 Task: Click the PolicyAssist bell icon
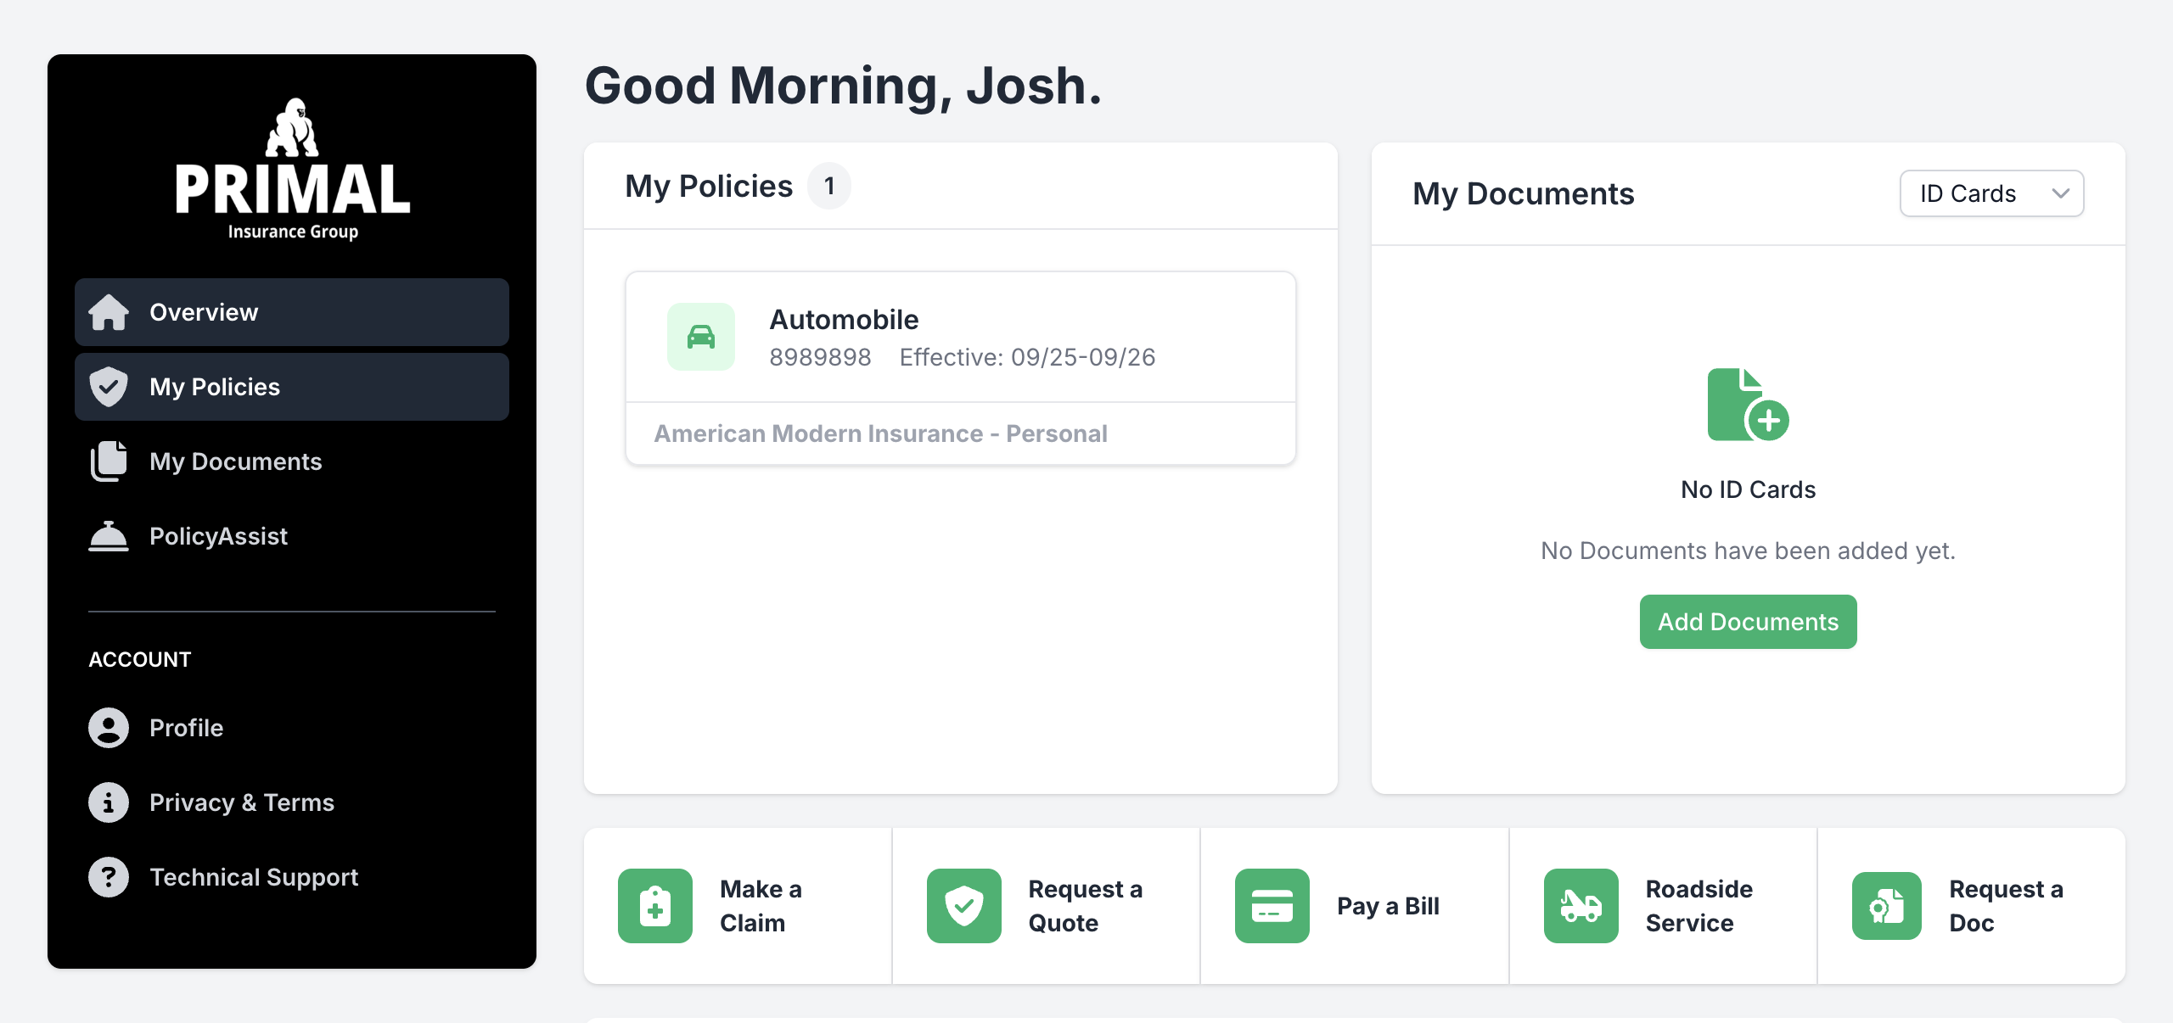pos(109,536)
